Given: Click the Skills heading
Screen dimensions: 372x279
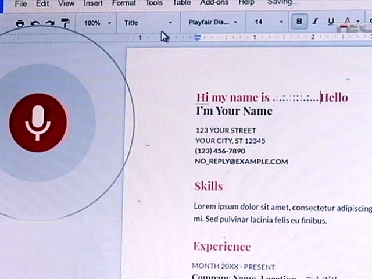Looking at the screenshot, I should (209, 186).
